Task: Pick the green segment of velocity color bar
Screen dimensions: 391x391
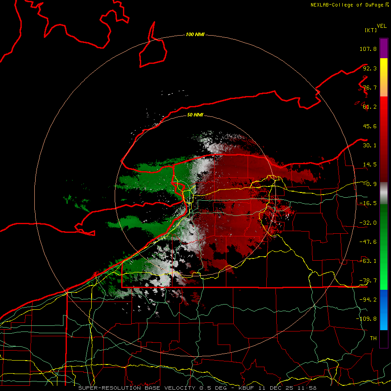Action: [x=384, y=247]
